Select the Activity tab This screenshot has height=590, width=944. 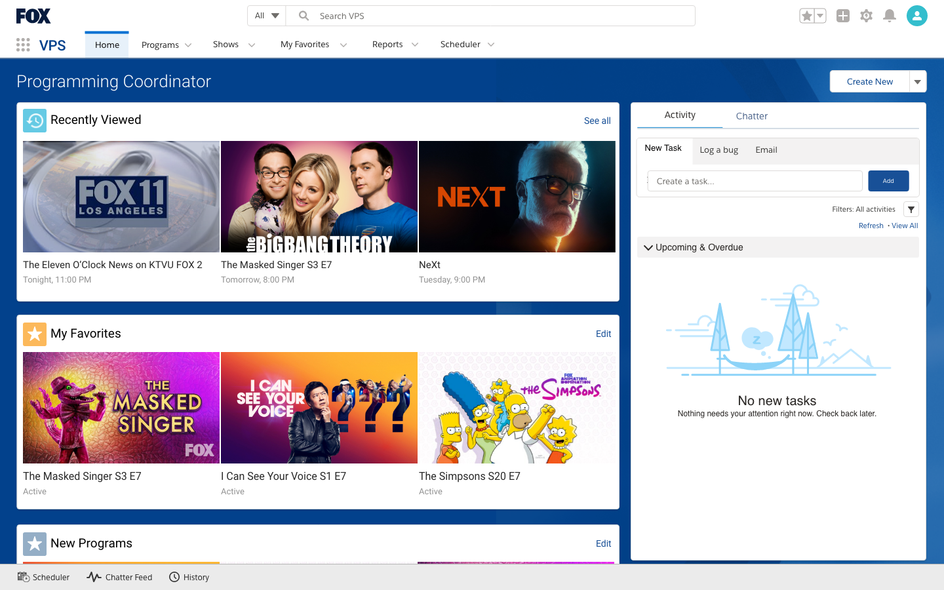coord(680,115)
